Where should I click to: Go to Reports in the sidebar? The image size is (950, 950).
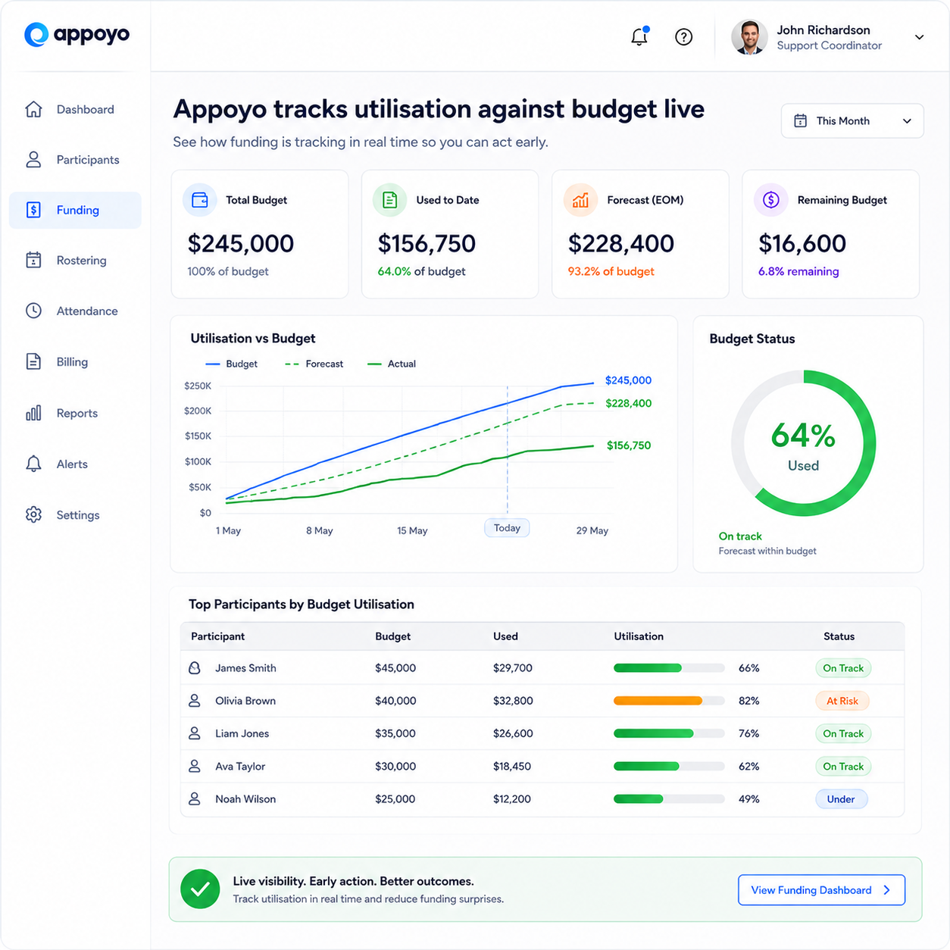pyautogui.click(x=75, y=413)
